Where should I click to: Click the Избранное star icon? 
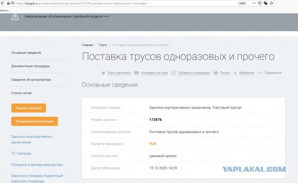pyautogui.click(x=235, y=73)
